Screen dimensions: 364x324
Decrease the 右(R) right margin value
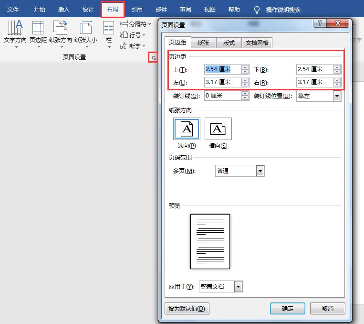(x=337, y=84)
